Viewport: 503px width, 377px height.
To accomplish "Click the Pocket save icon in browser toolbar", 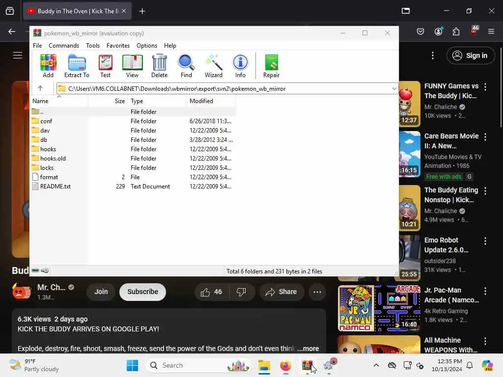I will click(x=420, y=31).
